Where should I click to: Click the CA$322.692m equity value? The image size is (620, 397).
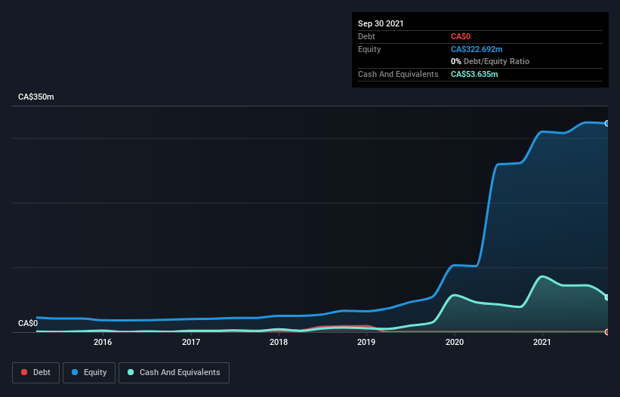477,49
